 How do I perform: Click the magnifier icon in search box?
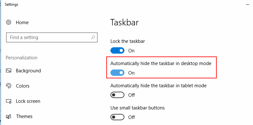click(x=93, y=37)
